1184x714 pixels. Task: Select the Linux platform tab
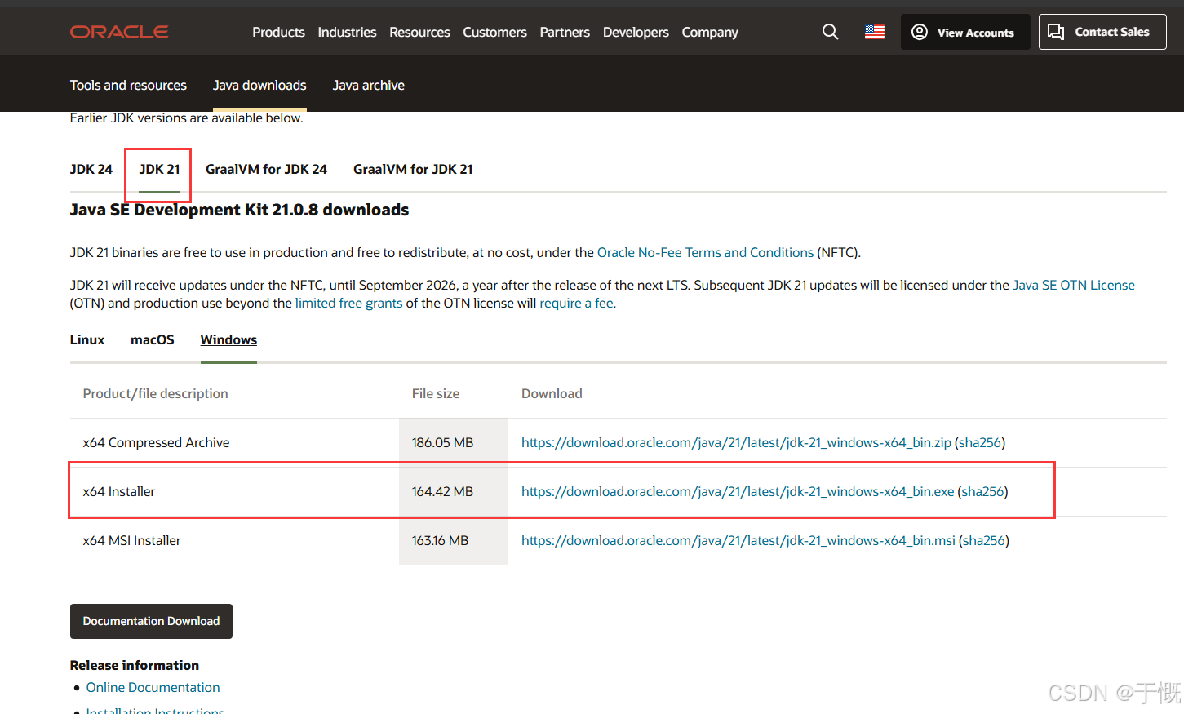click(87, 339)
